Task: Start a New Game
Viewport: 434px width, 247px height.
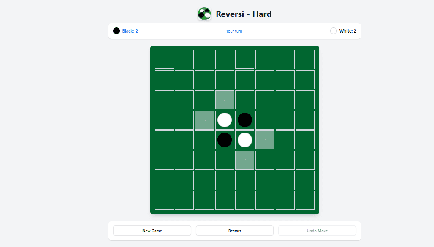Action: pos(152,231)
